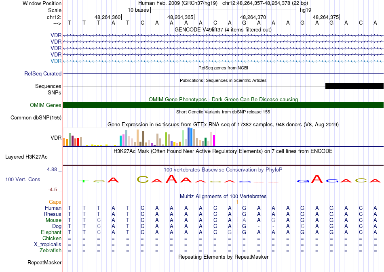Viewport: 384px width, 272px height.
Task: Click the GTEx VDR expression bar chart
Action: coord(139,137)
